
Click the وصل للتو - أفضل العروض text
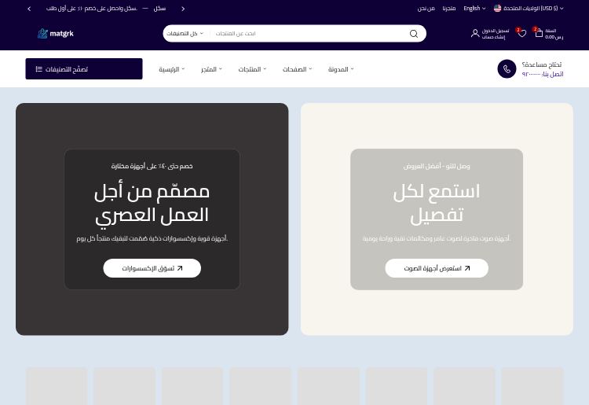tap(437, 166)
